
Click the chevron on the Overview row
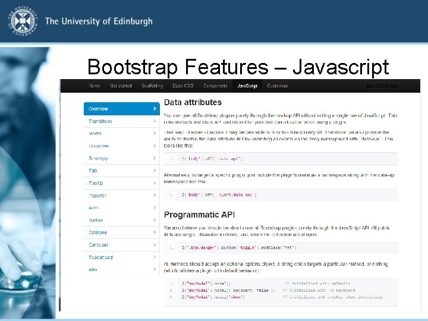[x=155, y=109]
